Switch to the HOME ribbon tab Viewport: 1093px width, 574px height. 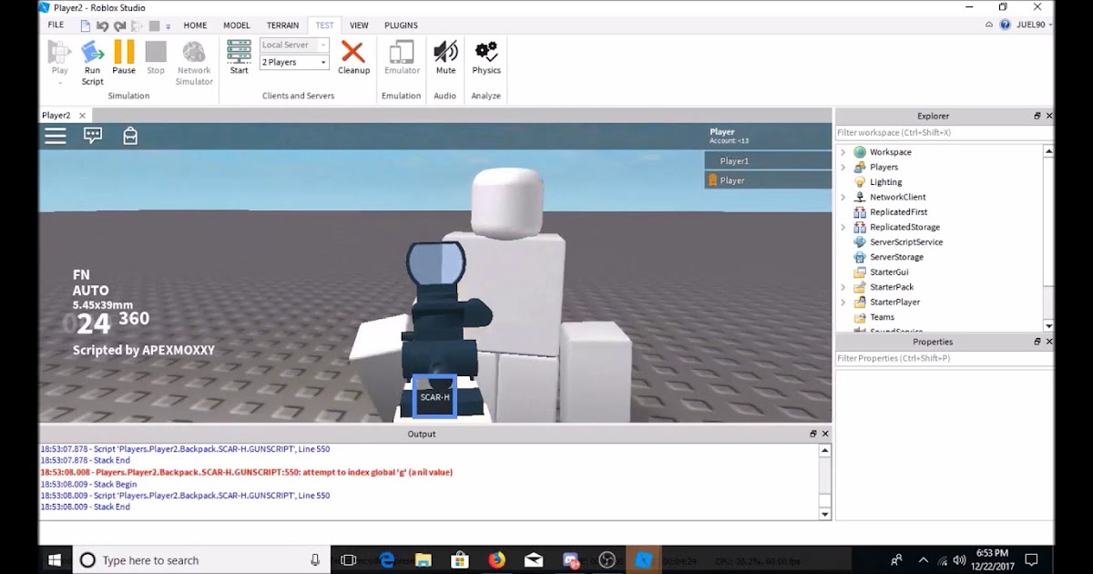[195, 26]
